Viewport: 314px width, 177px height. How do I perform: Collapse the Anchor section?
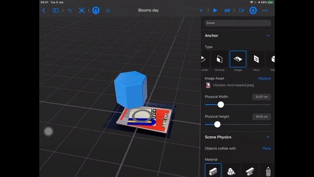point(268,35)
